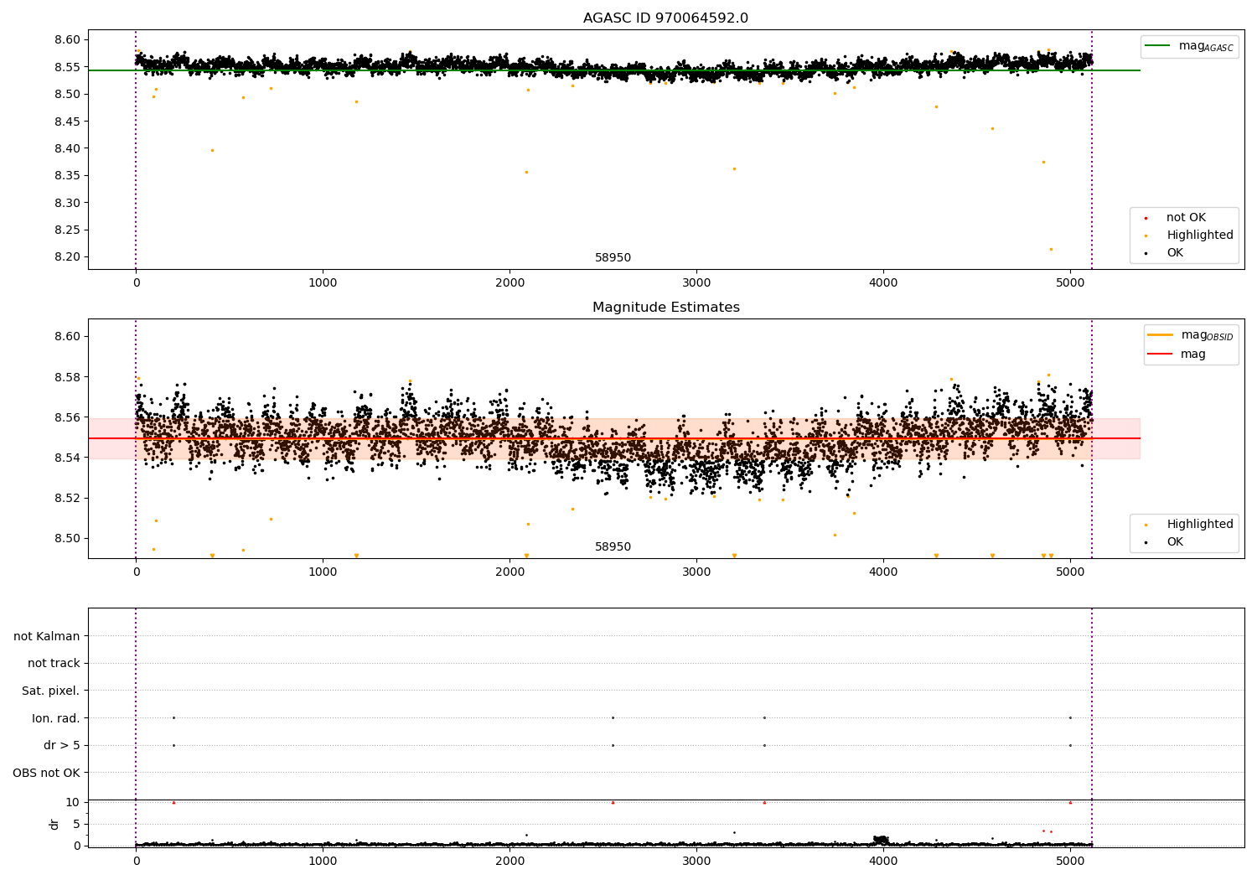
Task: Click the 'dr > 5' dot near x=2550
Action: pos(613,745)
